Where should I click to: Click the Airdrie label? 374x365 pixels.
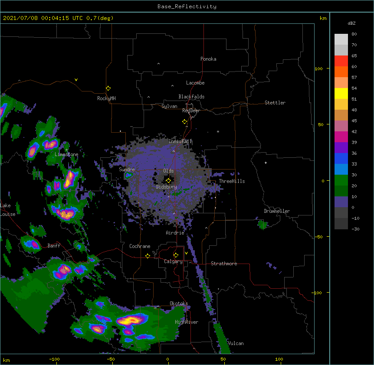[175, 233]
